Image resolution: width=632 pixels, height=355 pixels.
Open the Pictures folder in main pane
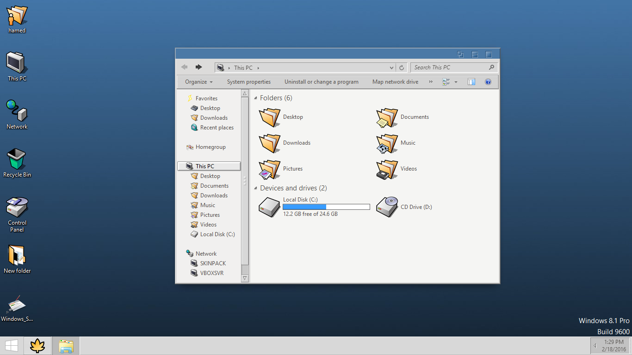coord(269,169)
